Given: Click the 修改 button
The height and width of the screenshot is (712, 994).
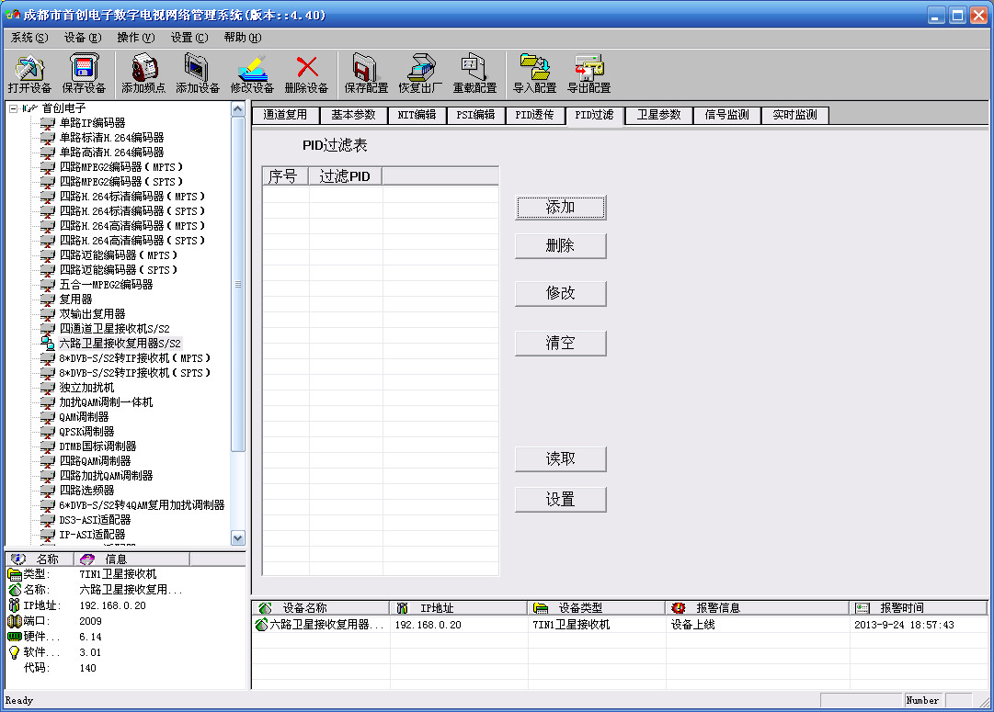Looking at the screenshot, I should (560, 293).
